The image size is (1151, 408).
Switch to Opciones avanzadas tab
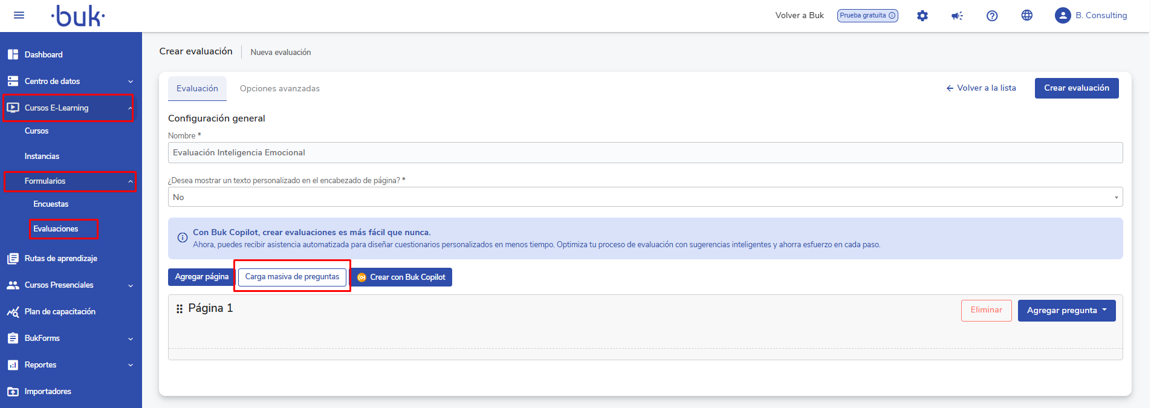(279, 89)
